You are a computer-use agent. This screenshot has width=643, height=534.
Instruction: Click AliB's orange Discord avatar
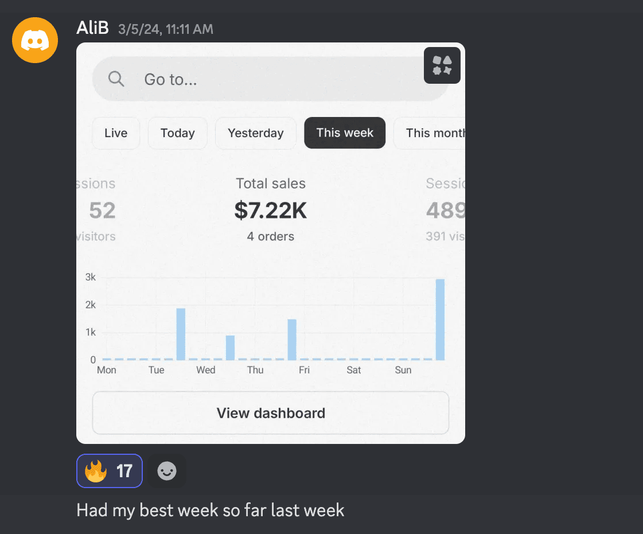(35, 40)
